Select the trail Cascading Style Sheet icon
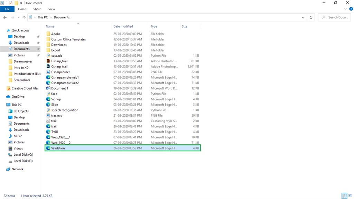The image size is (354, 199). tap(48, 121)
